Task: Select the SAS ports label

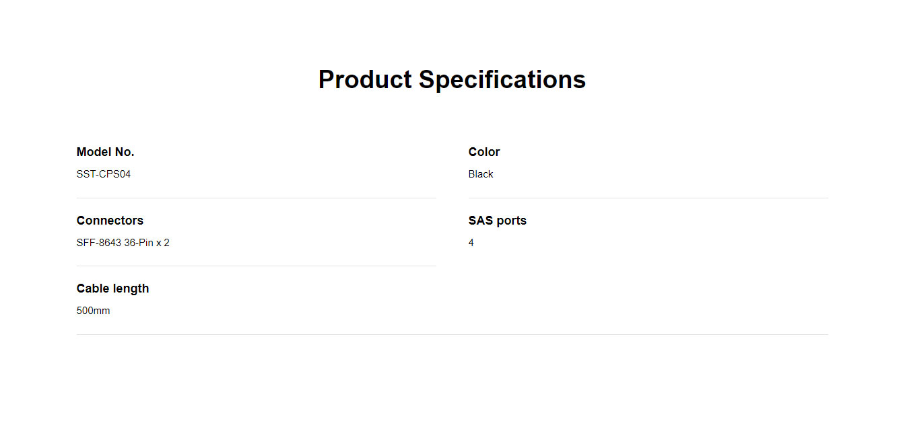Action: coord(498,221)
